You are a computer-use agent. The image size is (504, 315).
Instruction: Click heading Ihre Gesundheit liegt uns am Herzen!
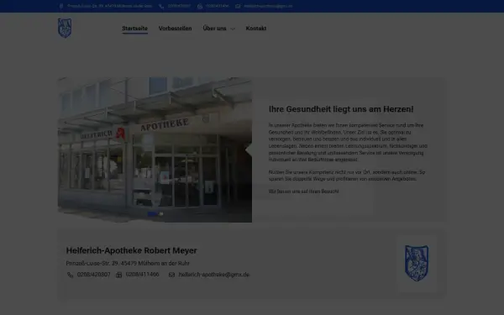[341, 109]
